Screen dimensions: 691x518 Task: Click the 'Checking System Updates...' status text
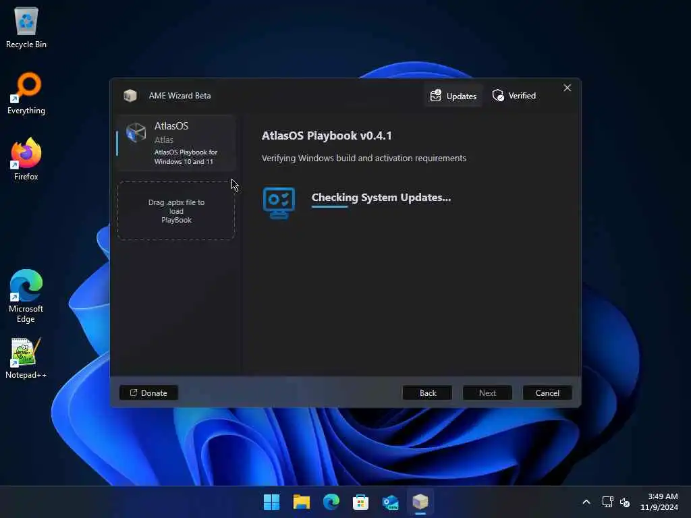[381, 198]
